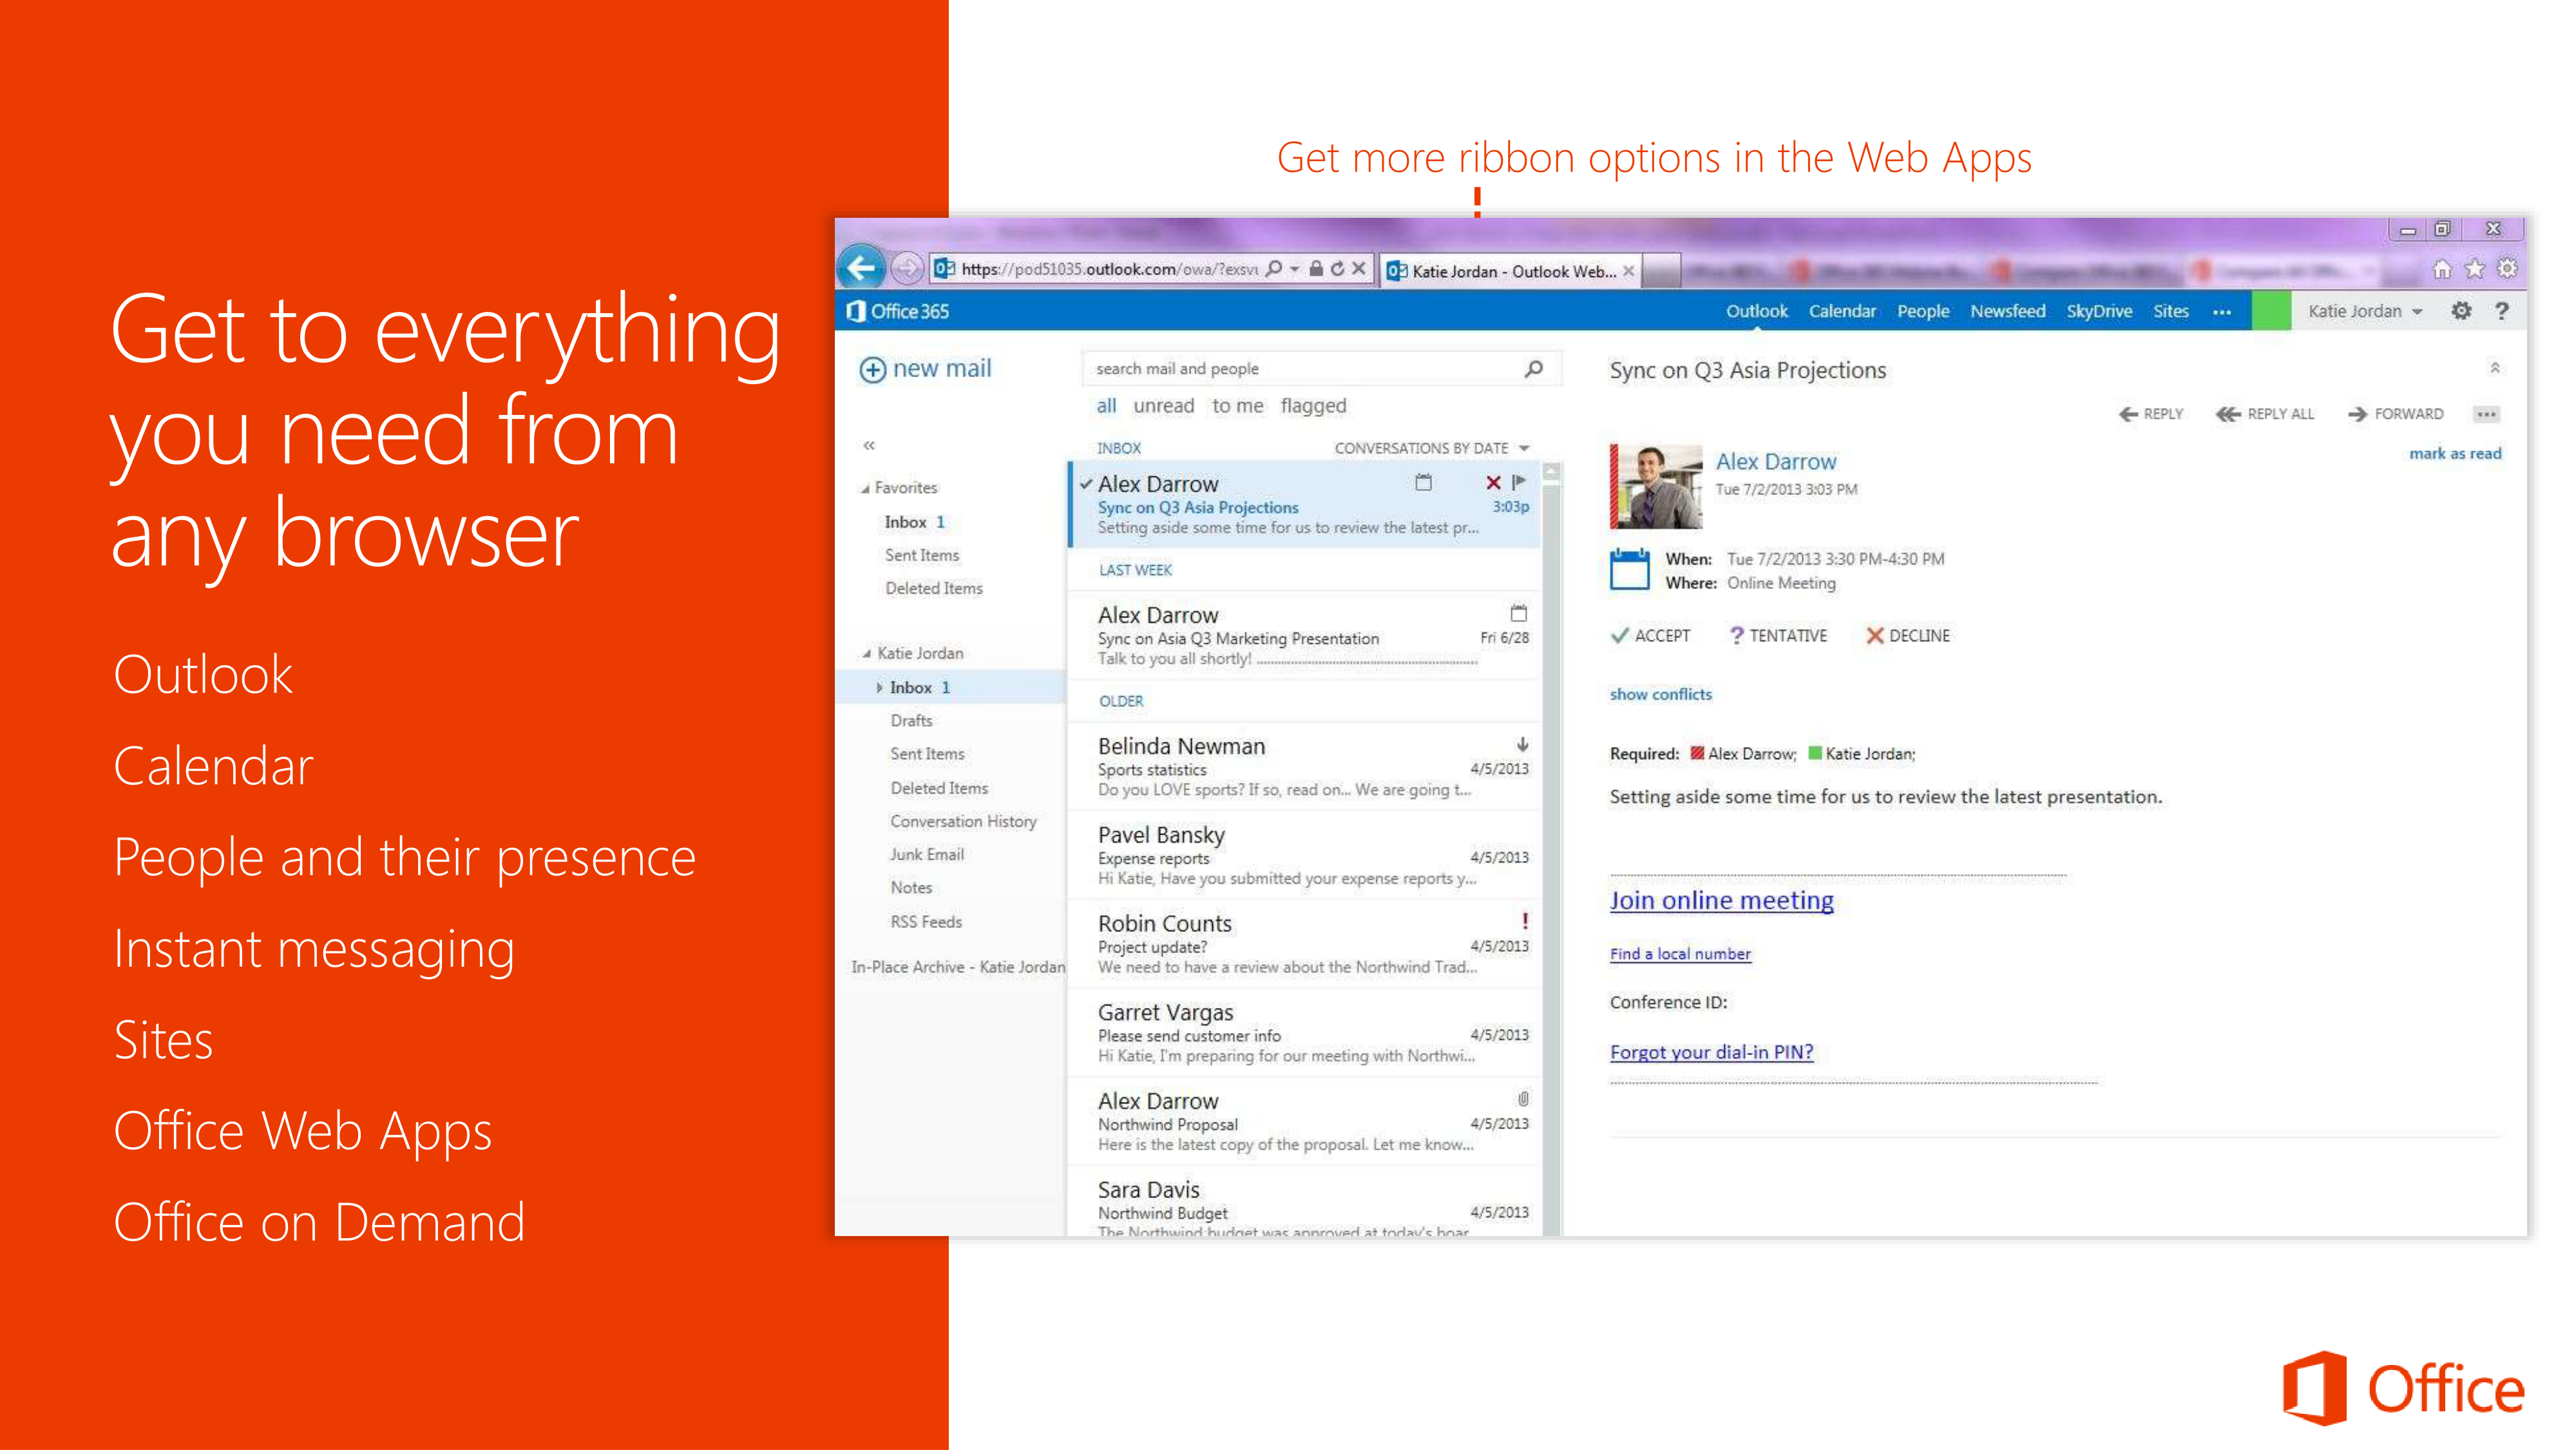Click the browser back arrow button

(x=861, y=267)
